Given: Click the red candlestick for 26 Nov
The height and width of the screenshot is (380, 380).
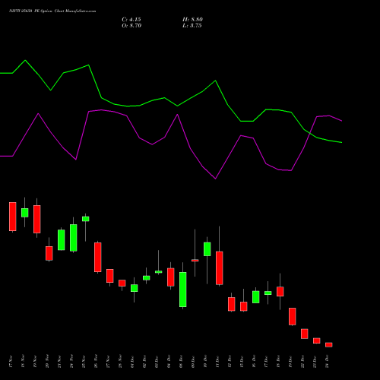Looking at the screenshot, I should (98, 257).
